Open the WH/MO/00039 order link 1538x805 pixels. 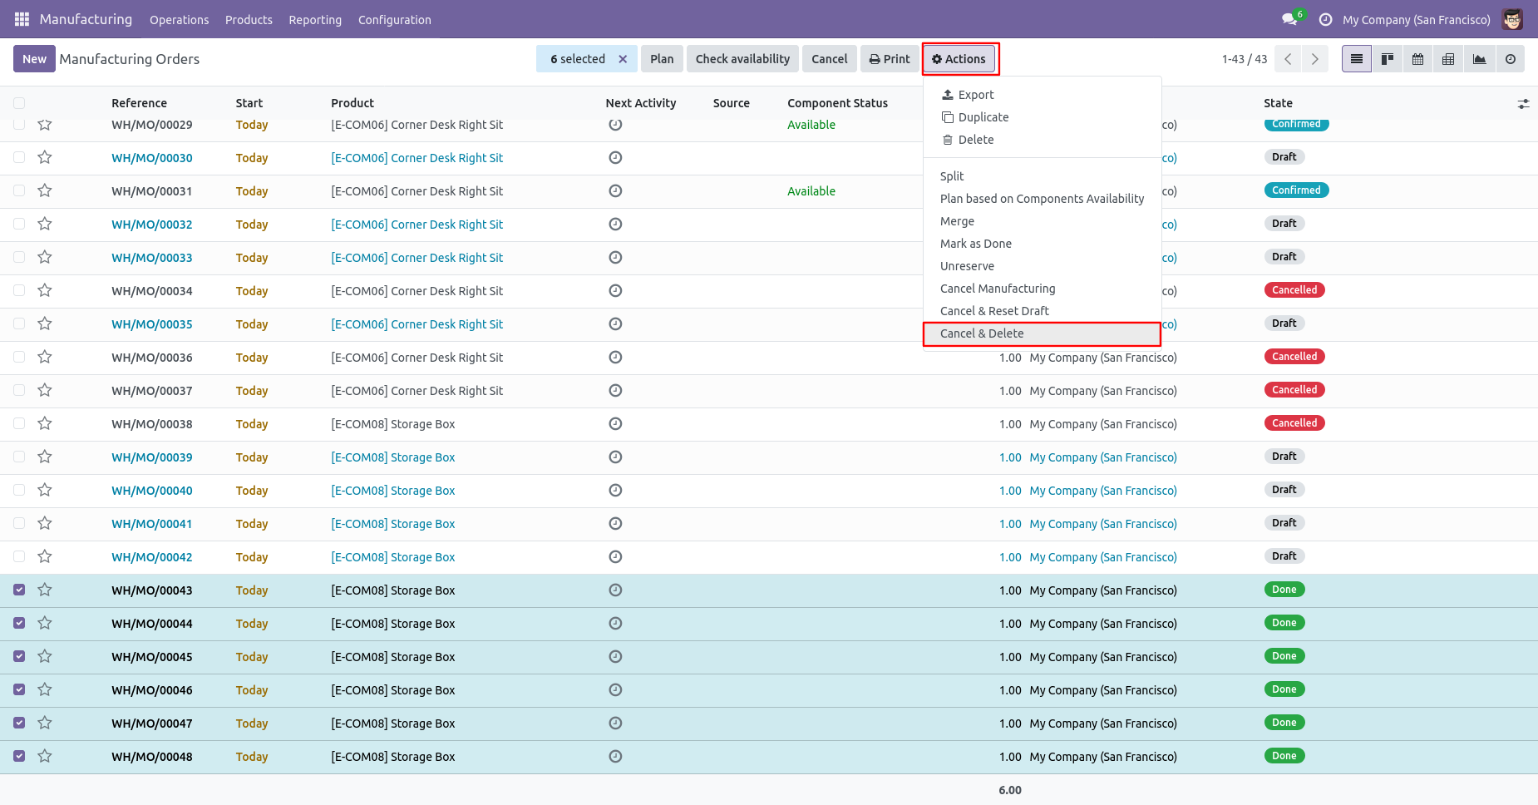coord(152,457)
